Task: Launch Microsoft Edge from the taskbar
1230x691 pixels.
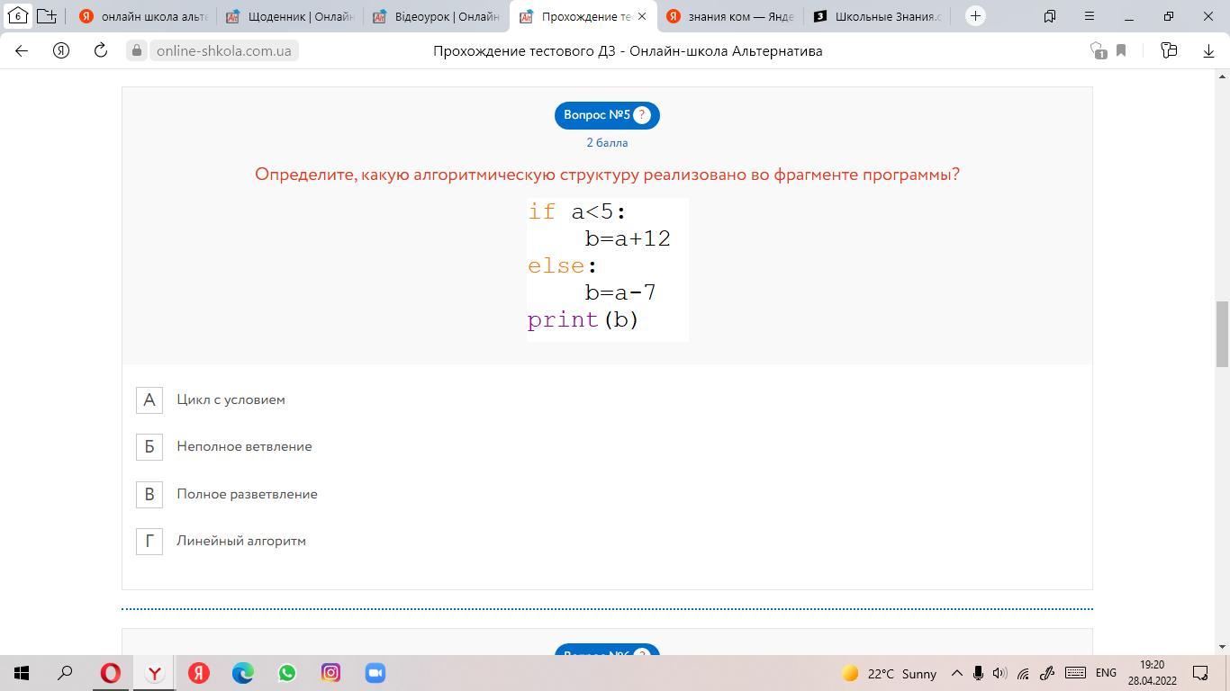Action: click(243, 673)
